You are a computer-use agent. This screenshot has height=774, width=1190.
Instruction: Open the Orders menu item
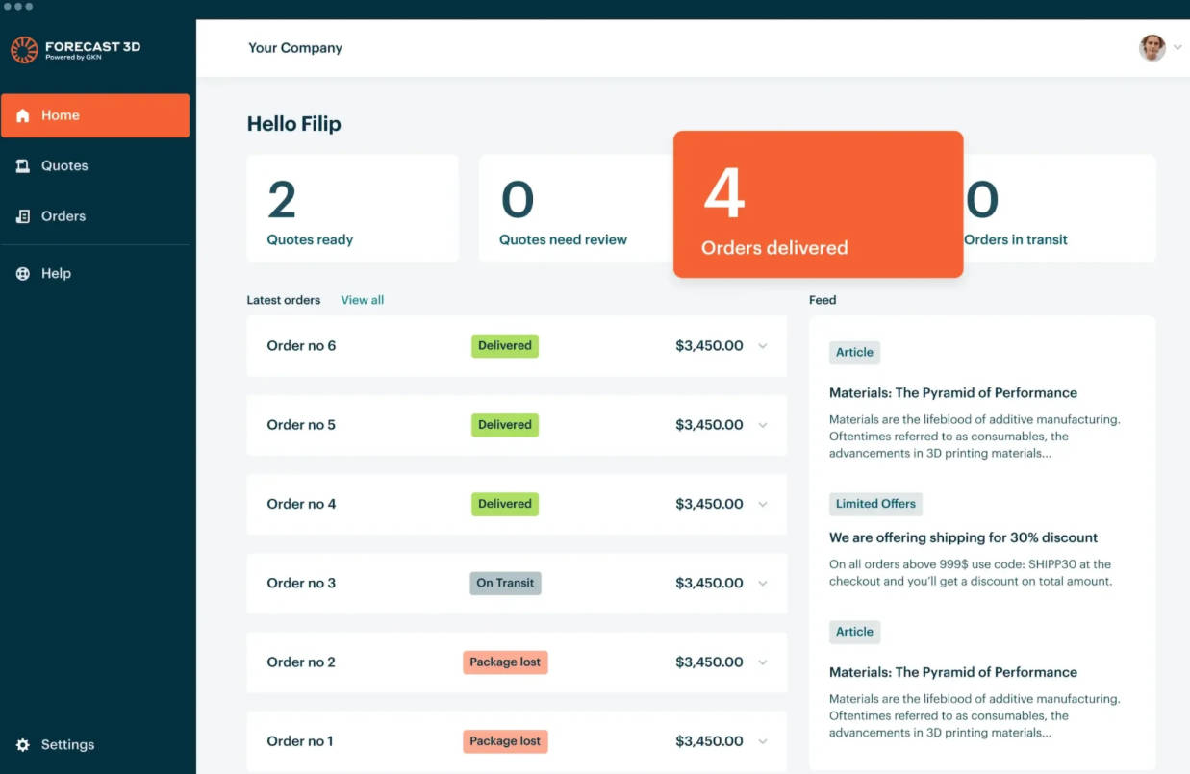63,216
